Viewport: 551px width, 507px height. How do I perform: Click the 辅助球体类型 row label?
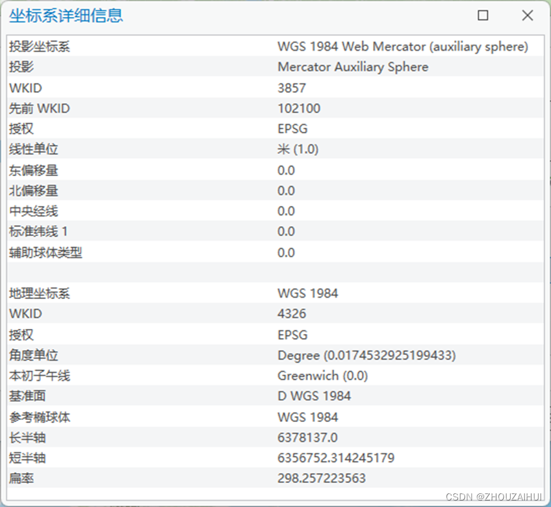45,253
